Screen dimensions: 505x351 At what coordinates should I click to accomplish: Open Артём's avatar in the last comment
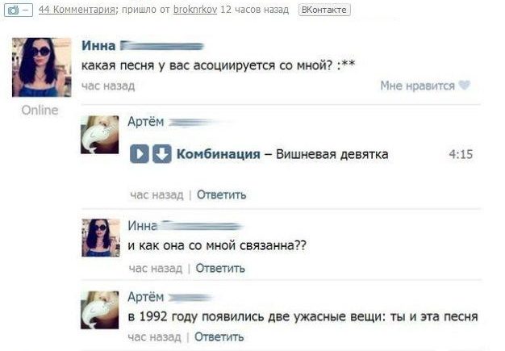[x=99, y=310]
